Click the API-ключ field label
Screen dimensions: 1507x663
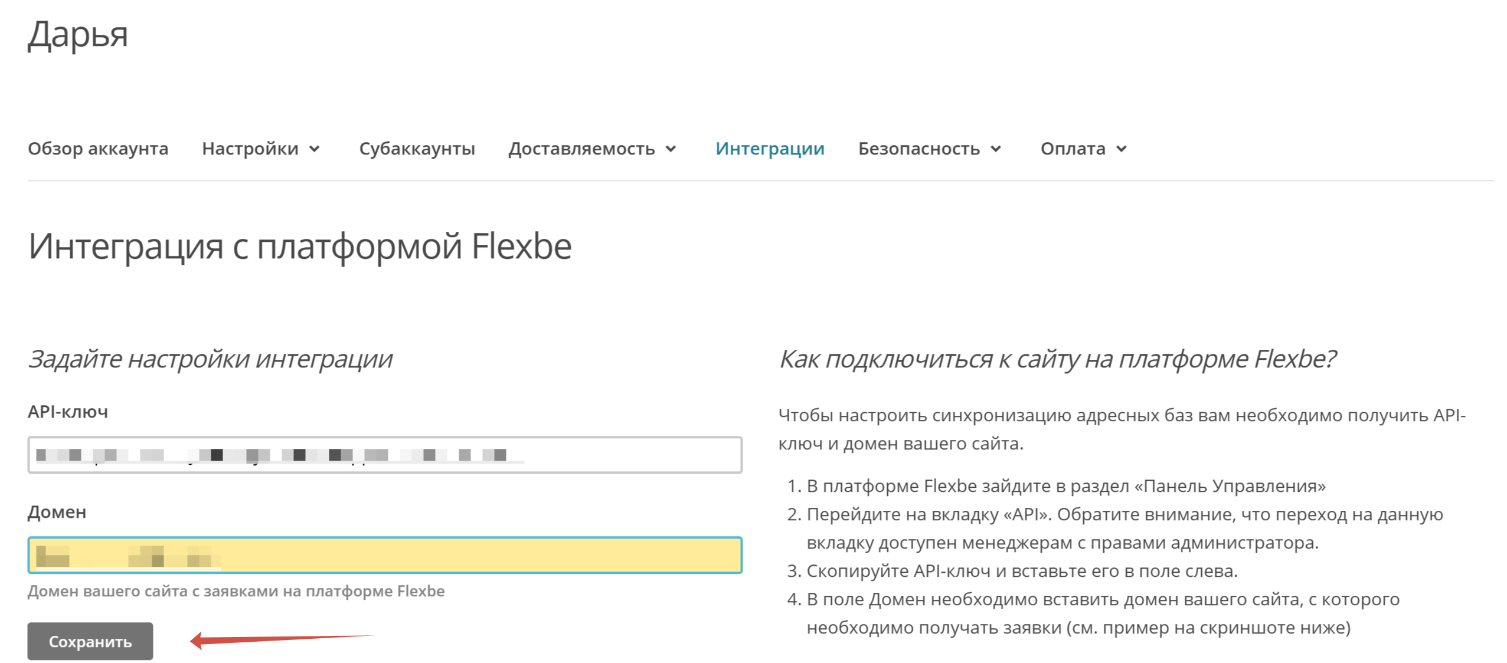(68, 412)
